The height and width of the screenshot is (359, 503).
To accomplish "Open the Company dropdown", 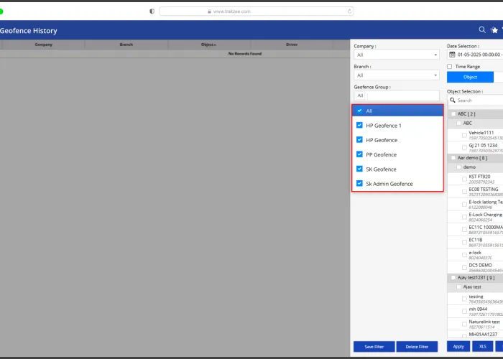I will [396, 55].
